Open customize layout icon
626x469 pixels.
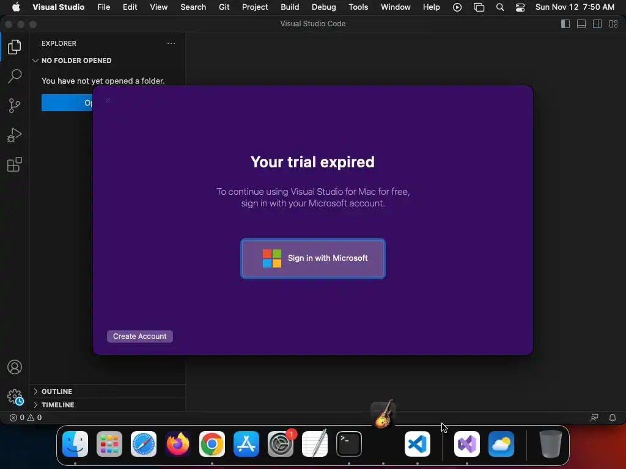[613, 24]
